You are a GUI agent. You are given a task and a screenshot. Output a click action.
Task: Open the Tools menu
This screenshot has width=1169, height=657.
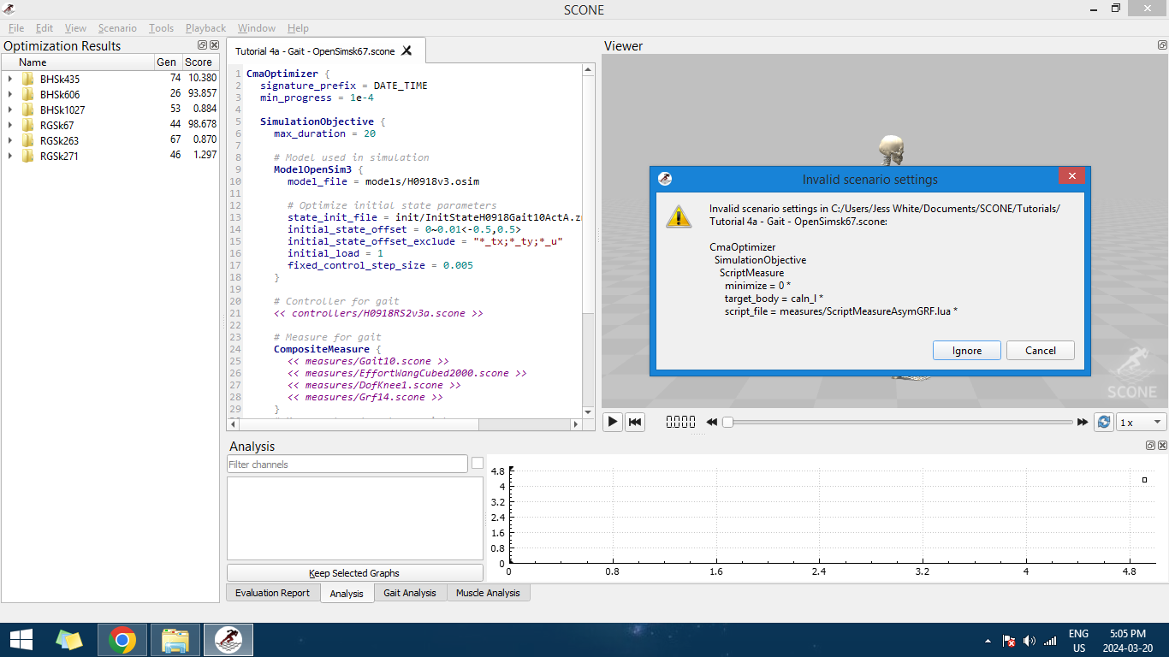(x=161, y=28)
